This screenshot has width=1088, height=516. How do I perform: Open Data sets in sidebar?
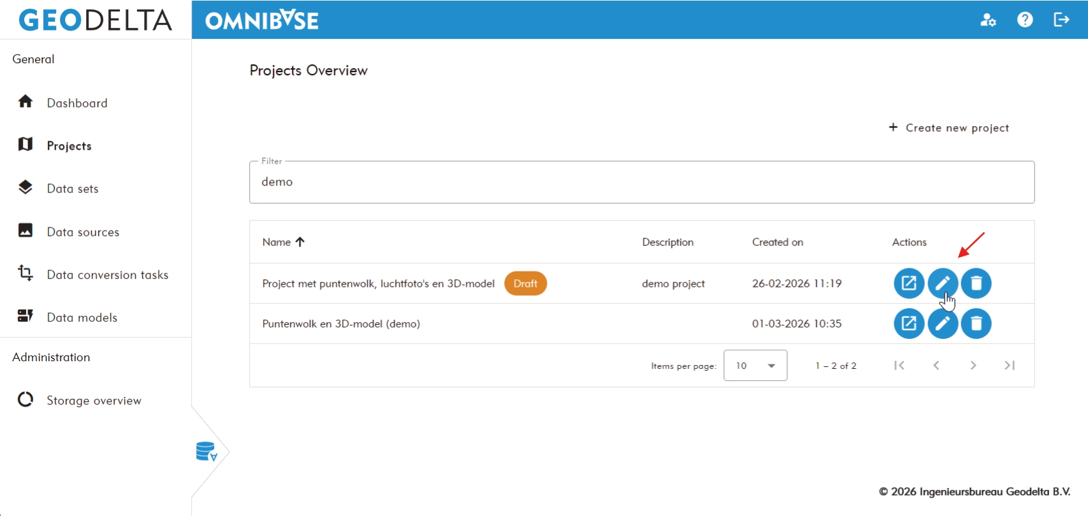pyautogui.click(x=72, y=189)
